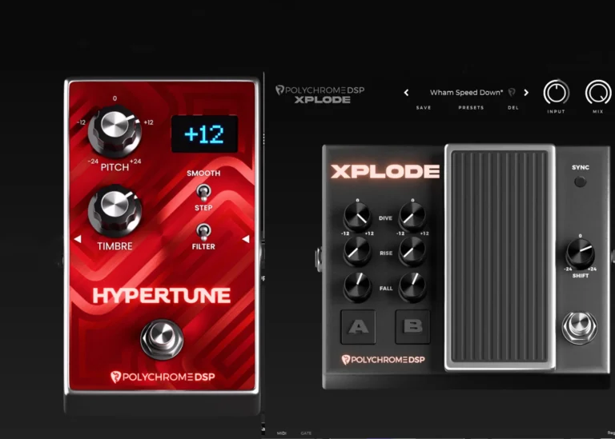Click the Polychrome DSP logo on Hypertune

[163, 377]
